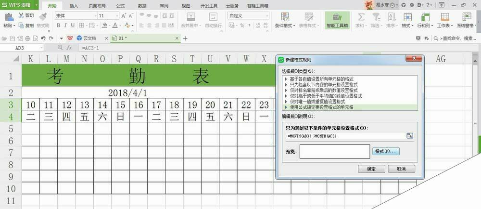Click the Paste (粘贴) clipboard icon
Image resolution: width=481 pixels, height=209 pixels.
tap(9, 17)
